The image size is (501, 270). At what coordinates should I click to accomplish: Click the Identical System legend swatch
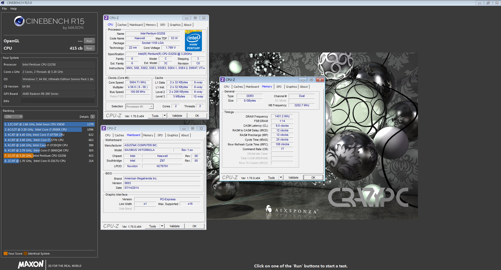point(25,253)
